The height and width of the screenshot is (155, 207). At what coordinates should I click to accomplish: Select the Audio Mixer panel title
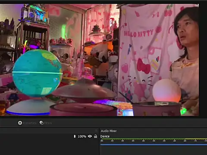click(x=109, y=131)
